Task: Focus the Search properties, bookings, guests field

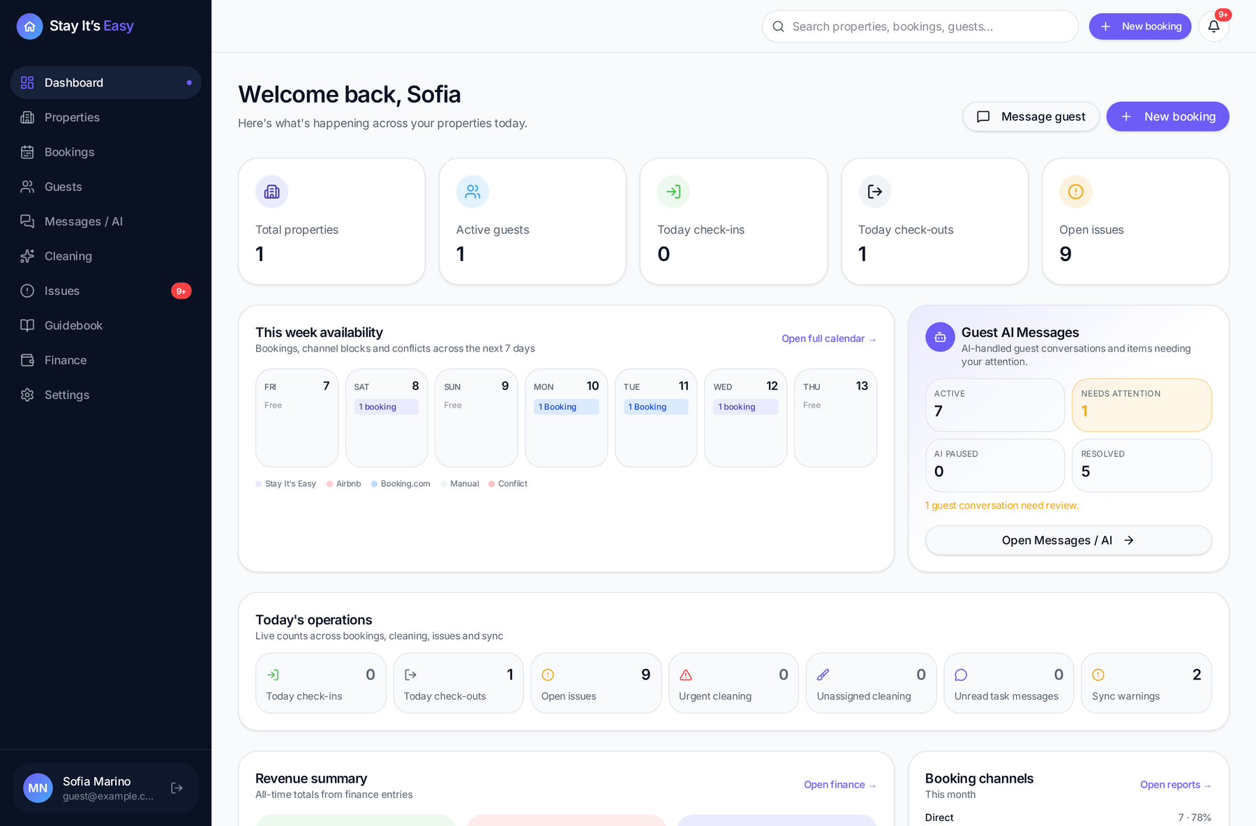Action: click(x=920, y=27)
